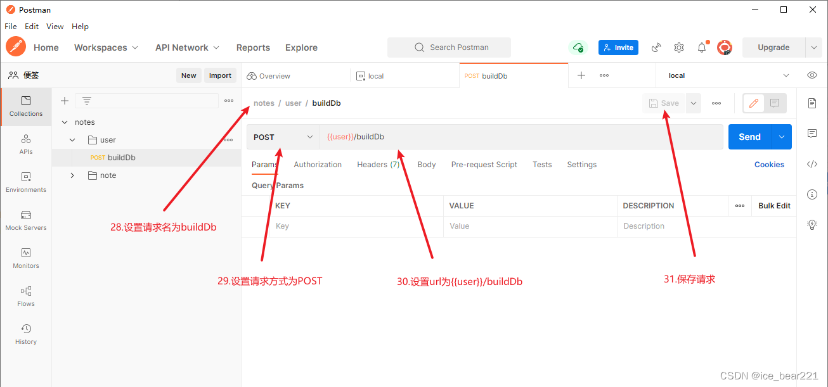
Task: Switch to build mode pencil icon
Action: point(754,103)
